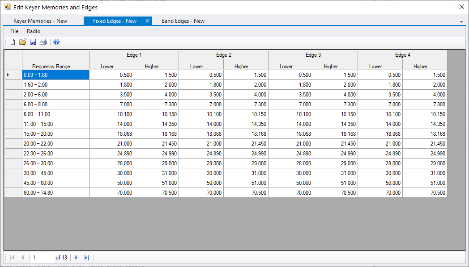Open help with the blue question mark icon

point(56,42)
